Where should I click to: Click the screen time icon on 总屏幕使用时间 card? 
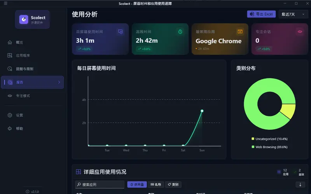click(x=121, y=32)
